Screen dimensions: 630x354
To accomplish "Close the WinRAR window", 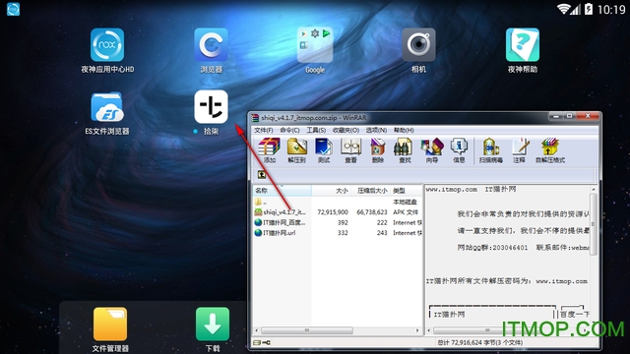I will coord(588,116).
